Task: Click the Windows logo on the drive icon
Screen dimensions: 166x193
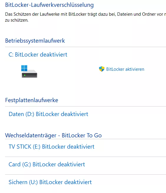Action: (x=24, y=68)
